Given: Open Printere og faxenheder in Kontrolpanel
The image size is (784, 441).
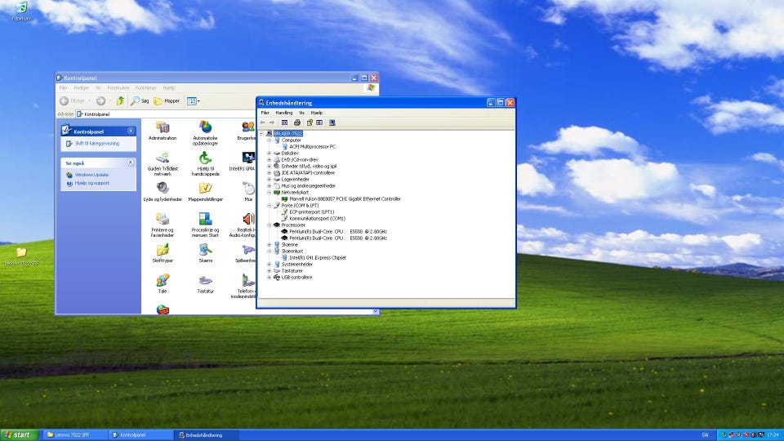Looking at the screenshot, I should pos(163,225).
